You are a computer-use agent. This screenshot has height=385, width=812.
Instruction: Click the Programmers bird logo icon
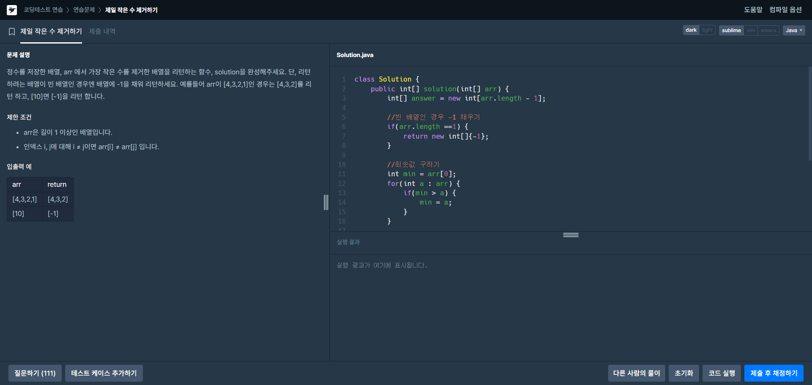coord(12,10)
